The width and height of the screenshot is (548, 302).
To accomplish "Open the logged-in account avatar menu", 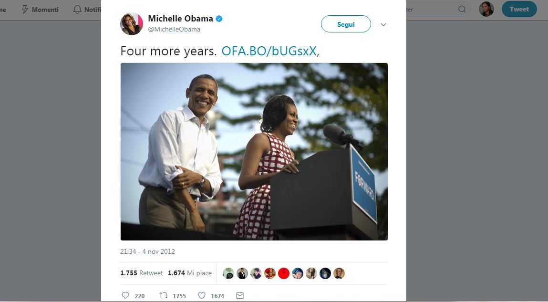I will (x=486, y=9).
